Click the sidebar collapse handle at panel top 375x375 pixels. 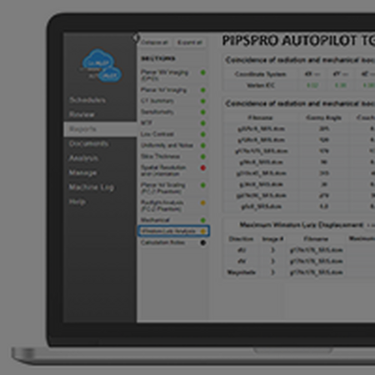136,37
